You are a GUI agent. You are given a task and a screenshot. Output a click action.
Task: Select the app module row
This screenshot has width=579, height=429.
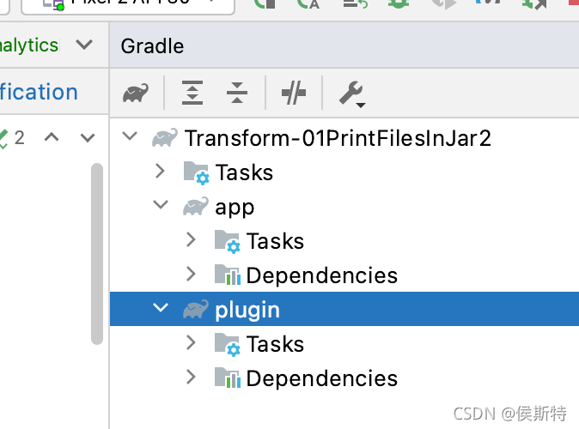point(344,206)
